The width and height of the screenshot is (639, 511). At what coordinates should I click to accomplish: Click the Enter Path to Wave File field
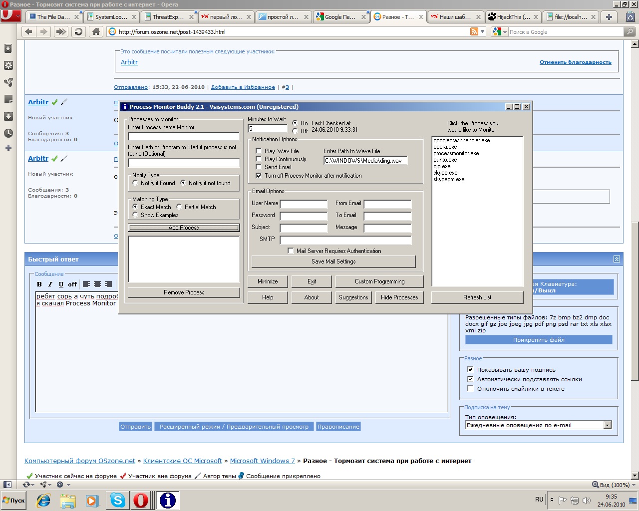[365, 161]
